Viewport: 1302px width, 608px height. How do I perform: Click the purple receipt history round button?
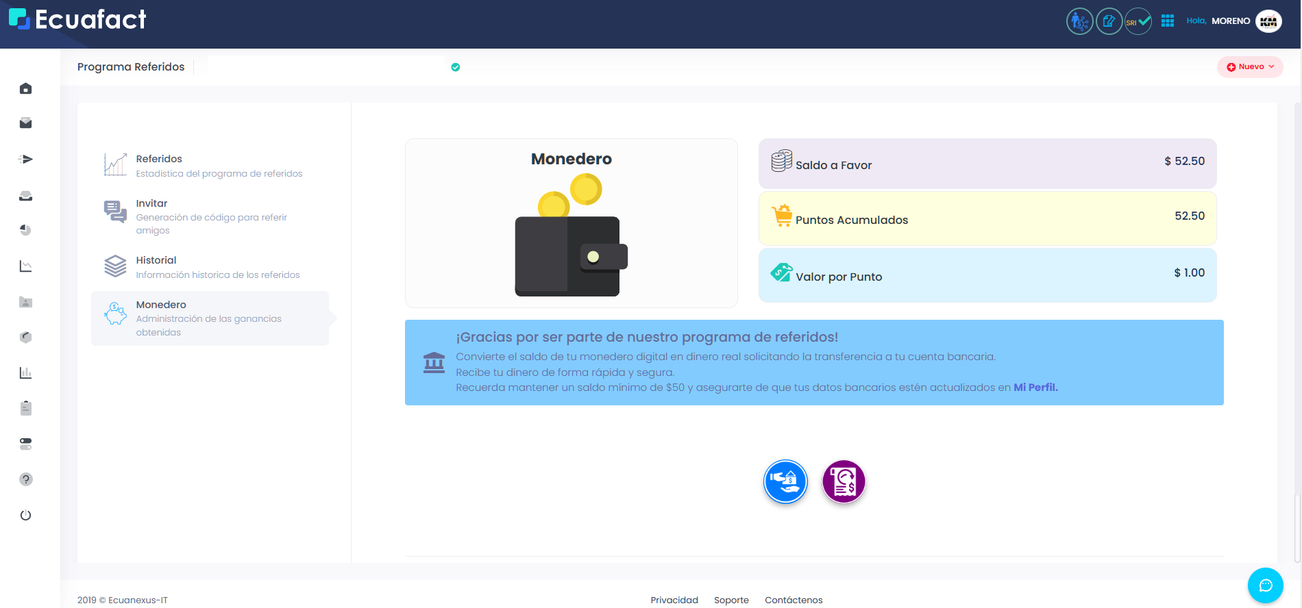[x=844, y=481]
